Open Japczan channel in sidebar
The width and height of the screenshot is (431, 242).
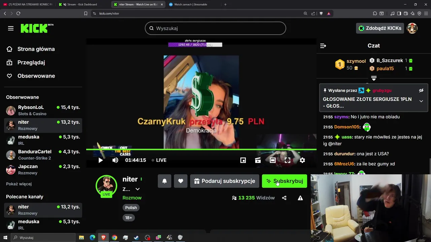coord(43,169)
